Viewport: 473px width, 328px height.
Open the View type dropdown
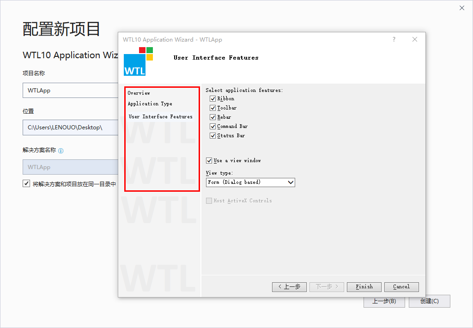coord(250,182)
